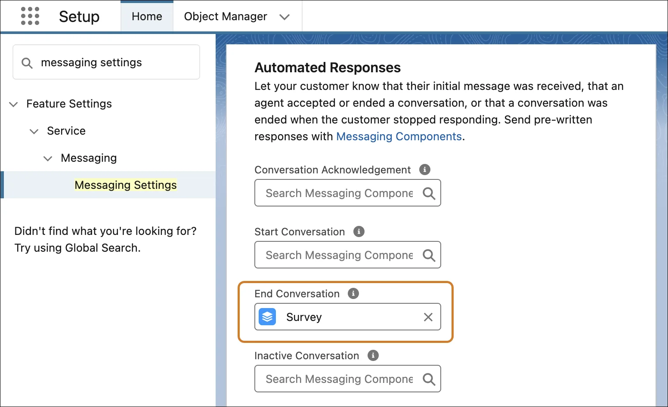
Task: Click info icon next to Conversation Acknowledgement
Action: click(x=425, y=170)
